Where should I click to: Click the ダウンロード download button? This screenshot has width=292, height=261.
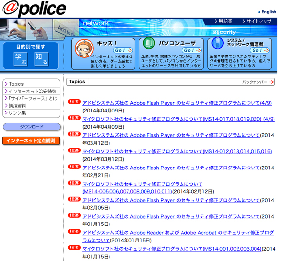(32, 127)
